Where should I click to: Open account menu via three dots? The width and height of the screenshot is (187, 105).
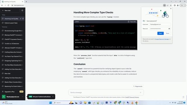click(23, 97)
